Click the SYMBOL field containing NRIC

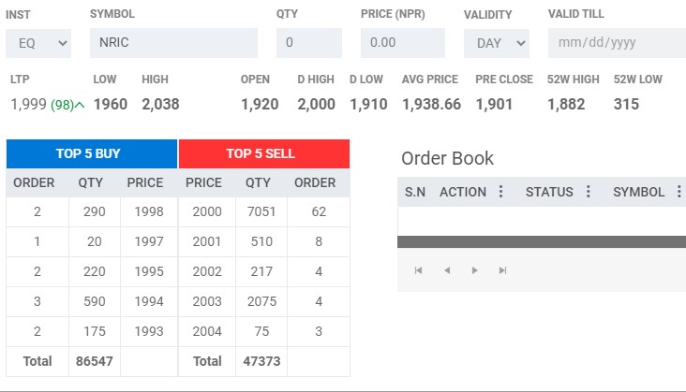click(173, 43)
